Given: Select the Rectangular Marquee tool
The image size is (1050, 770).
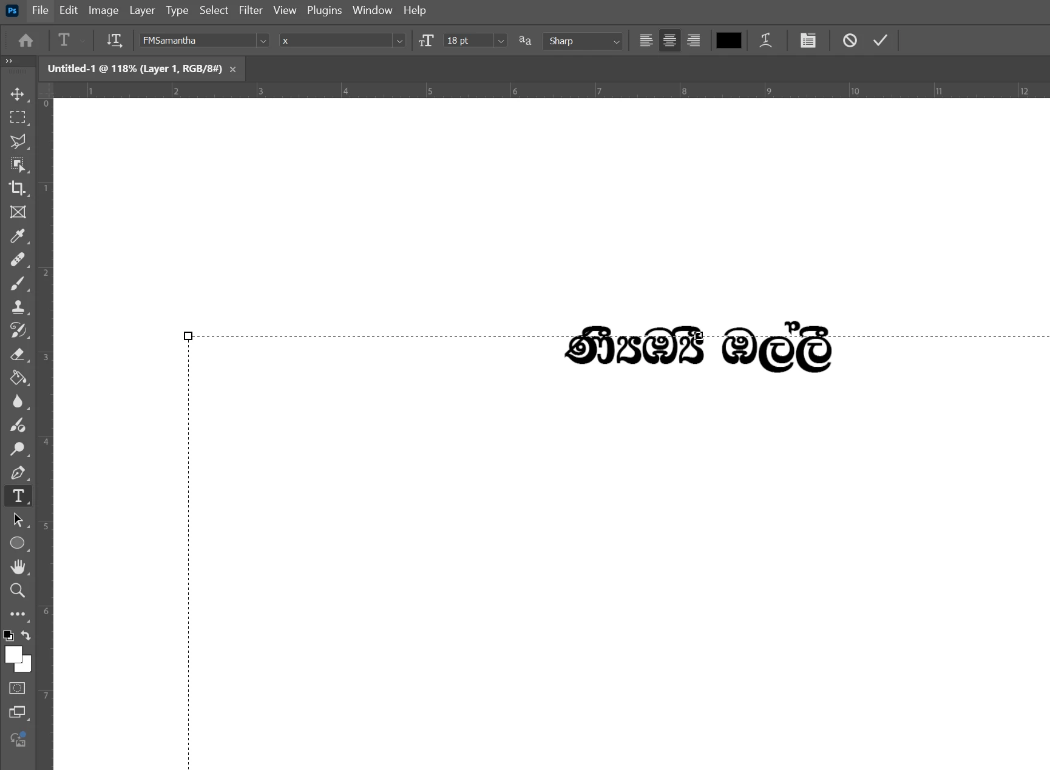Looking at the screenshot, I should pyautogui.click(x=18, y=118).
